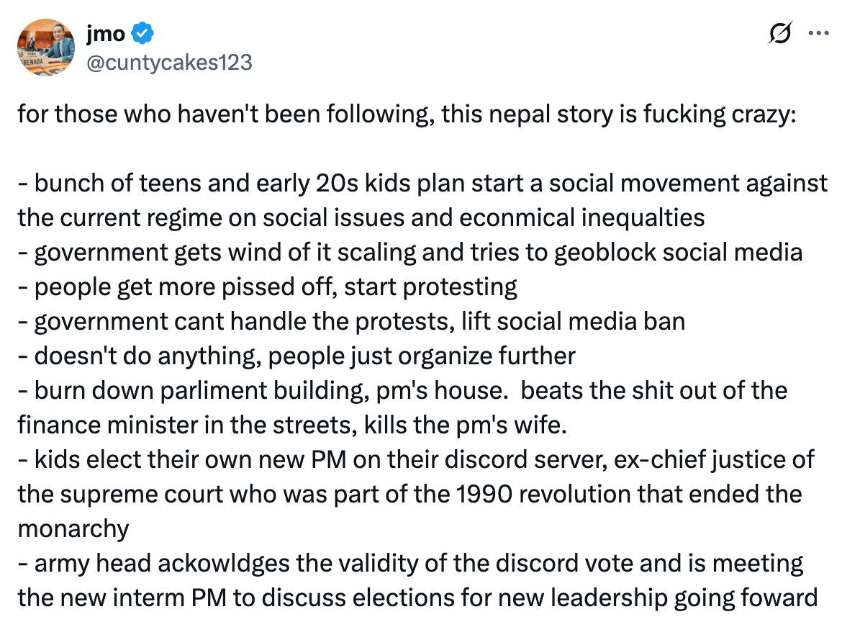The image size is (842, 622).
Task: Click the avatar showing the Grenada placard
Action: (45, 48)
